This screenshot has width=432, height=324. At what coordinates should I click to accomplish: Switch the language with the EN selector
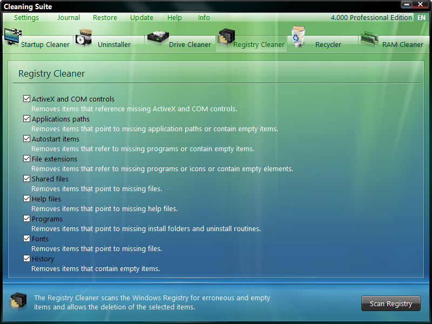[422, 17]
